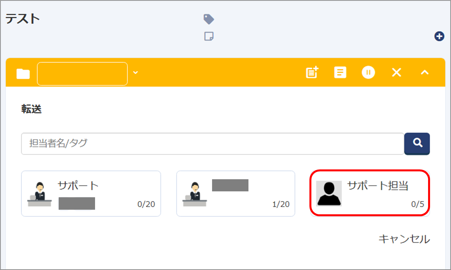The width and height of the screenshot is (451, 270).
Task: Collapse the panel with the up chevron
Action: tap(424, 72)
